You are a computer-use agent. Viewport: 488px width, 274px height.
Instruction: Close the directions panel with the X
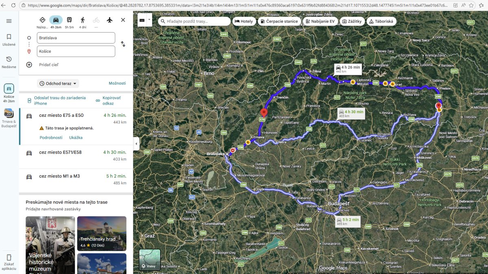(123, 20)
